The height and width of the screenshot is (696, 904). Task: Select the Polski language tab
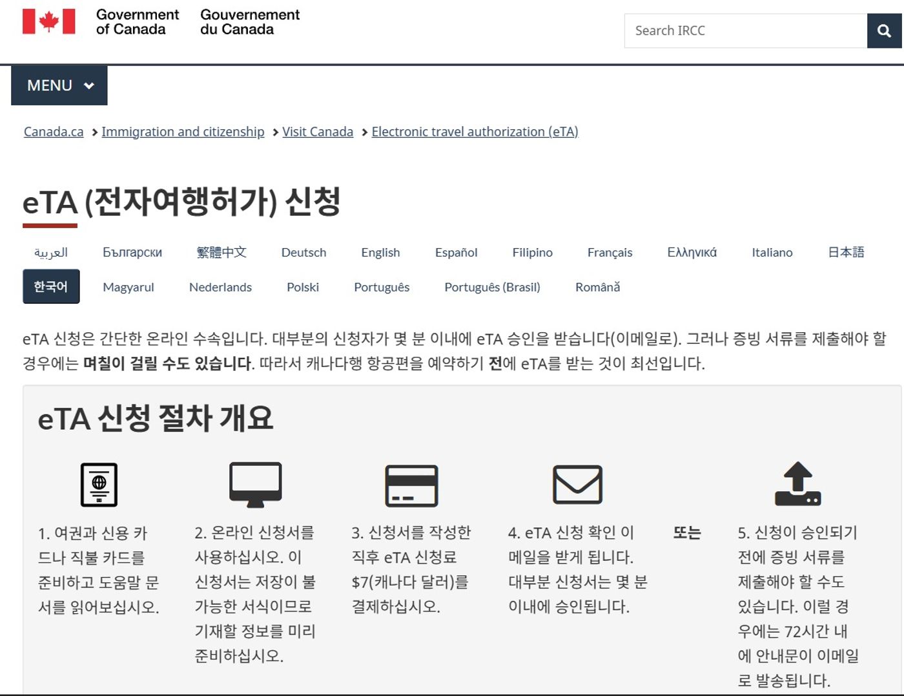point(303,287)
